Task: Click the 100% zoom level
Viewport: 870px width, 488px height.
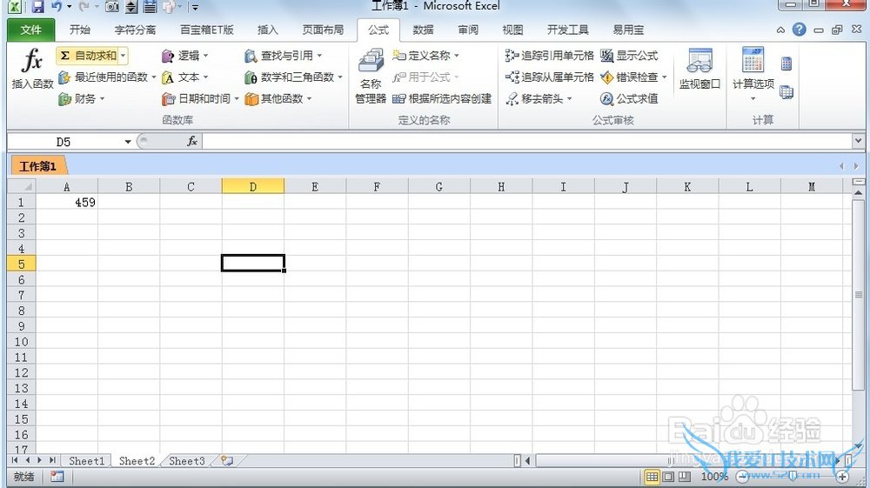Action: [714, 477]
